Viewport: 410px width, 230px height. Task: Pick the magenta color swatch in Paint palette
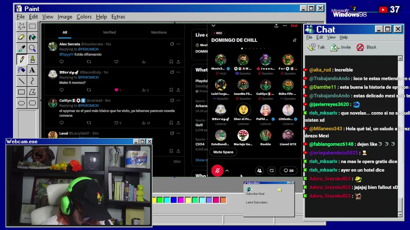tap(181, 200)
